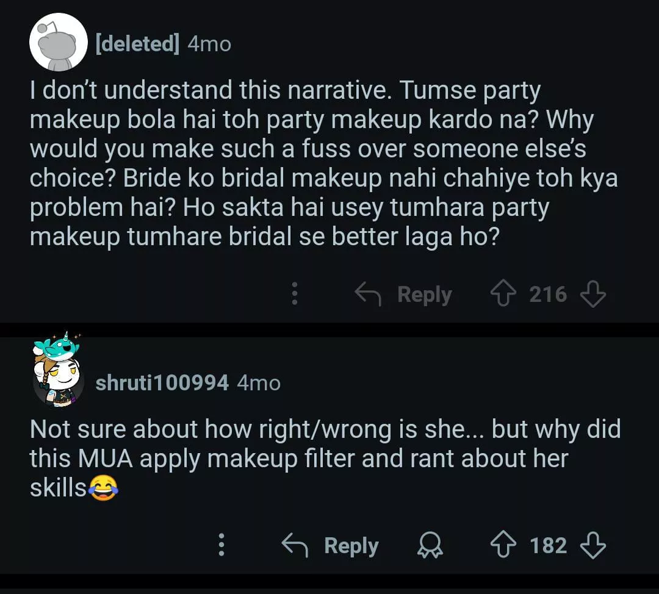Reply to shruti100994's comment
The height and width of the screenshot is (594, 659).
[331, 545]
